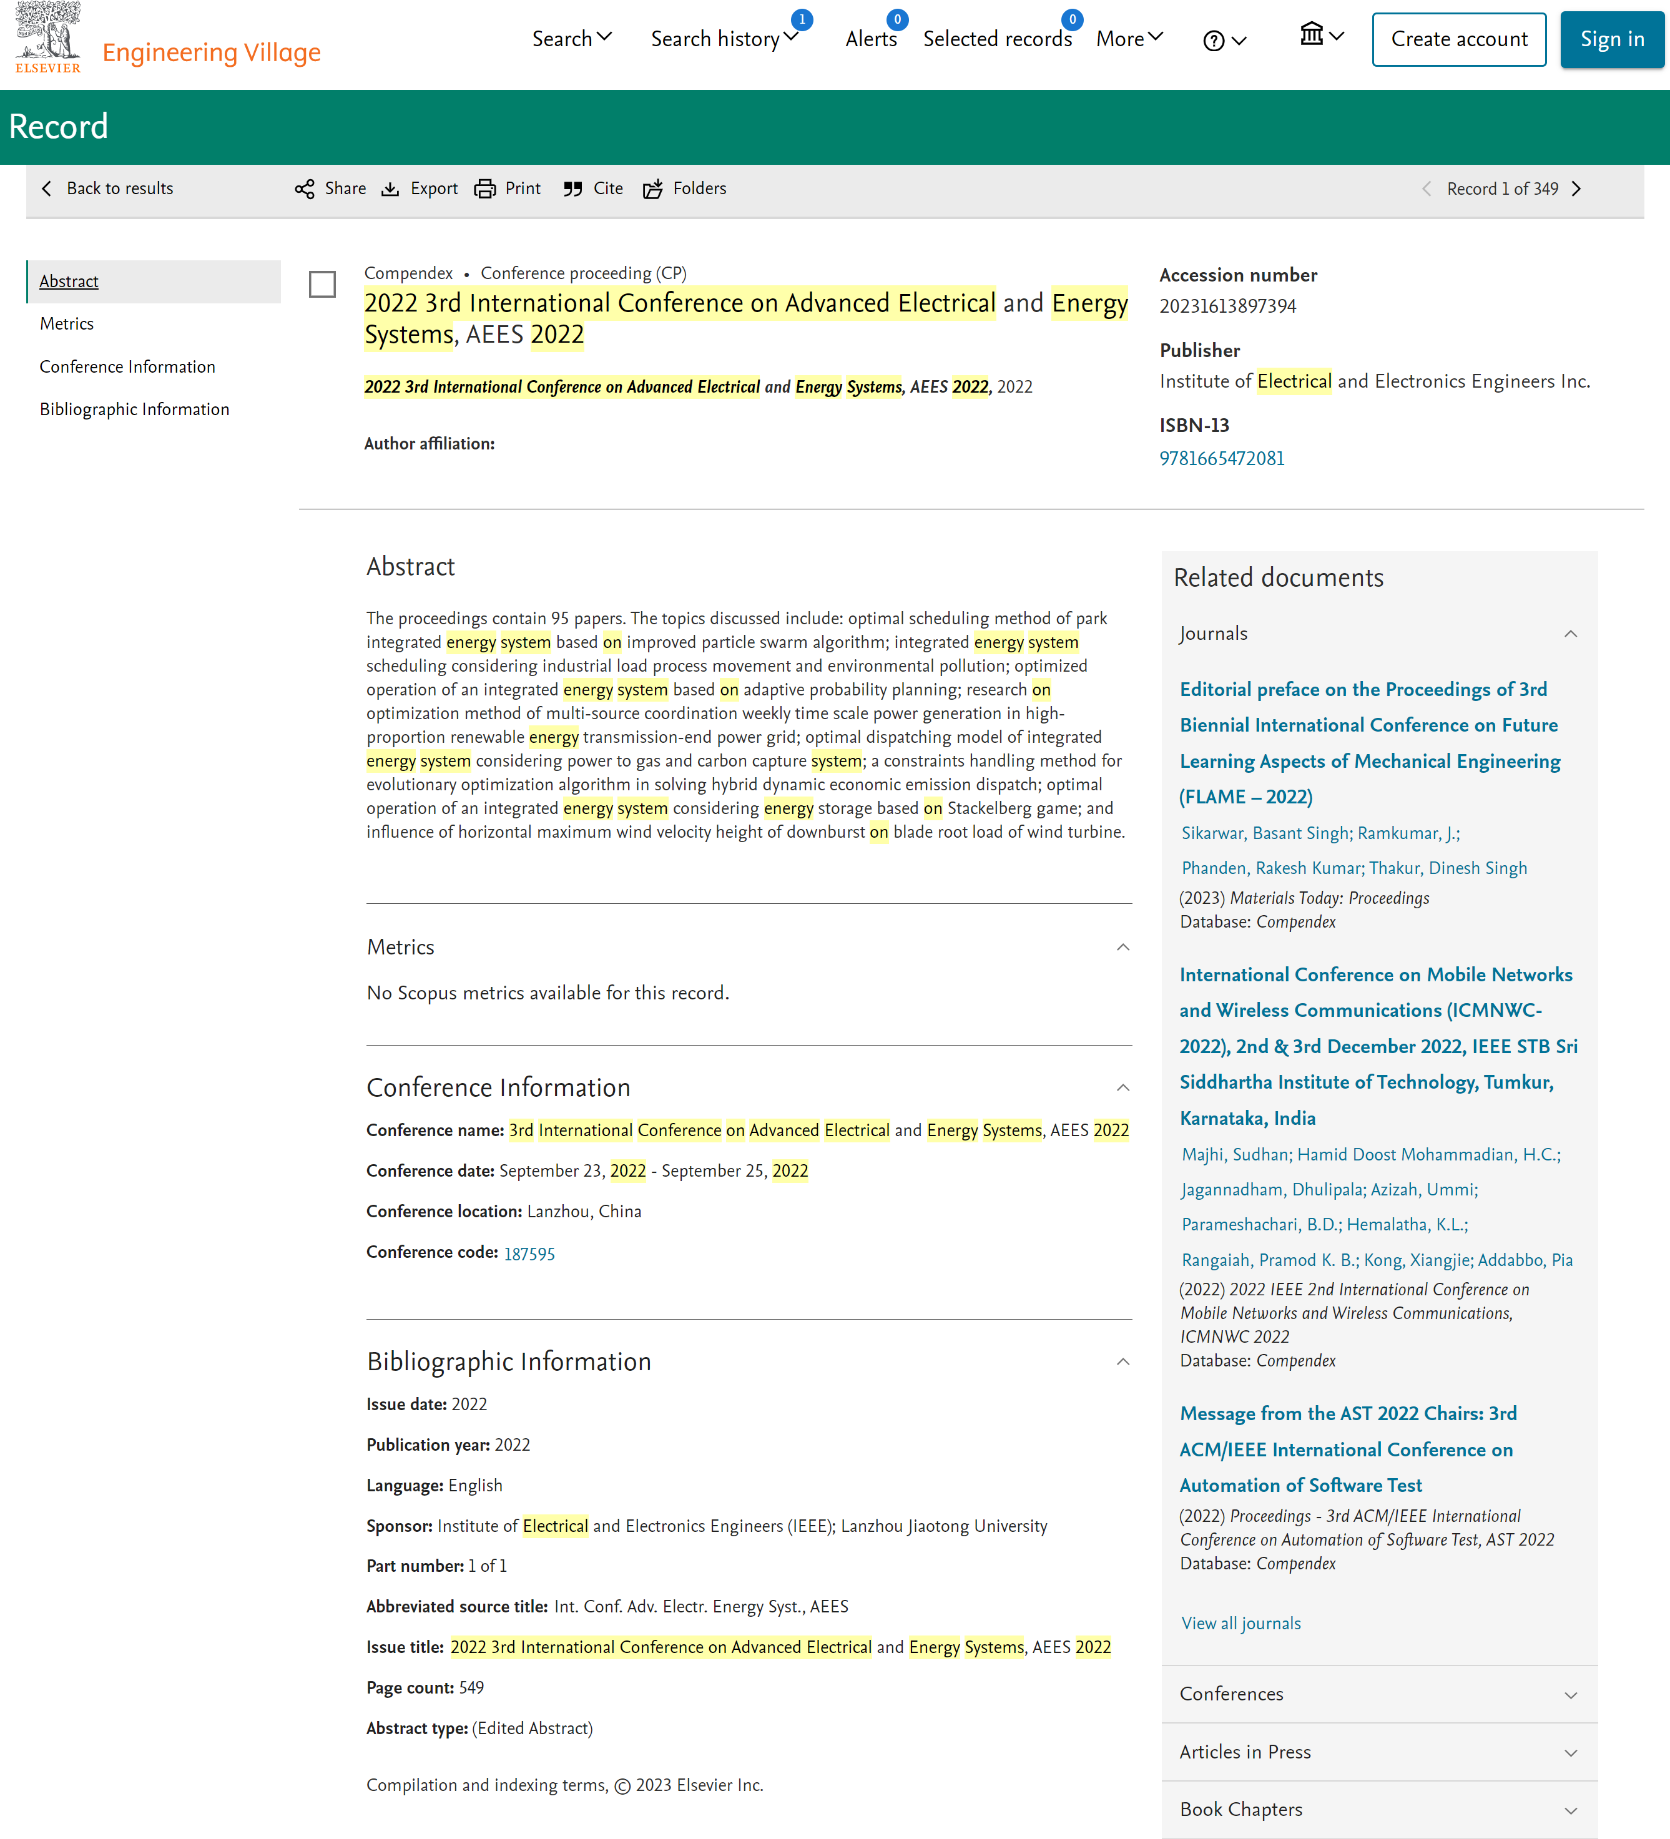
Task: Open the Search dropdown menu
Action: coord(572,39)
